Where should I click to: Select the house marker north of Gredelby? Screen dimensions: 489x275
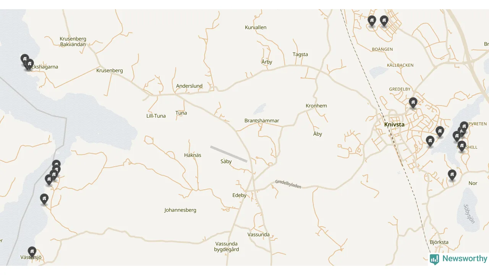413,103
